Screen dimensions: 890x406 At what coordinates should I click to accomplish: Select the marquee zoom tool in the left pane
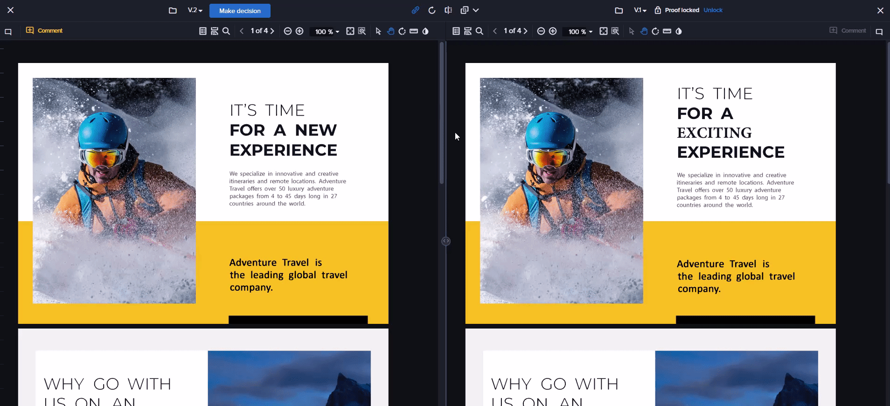(362, 31)
